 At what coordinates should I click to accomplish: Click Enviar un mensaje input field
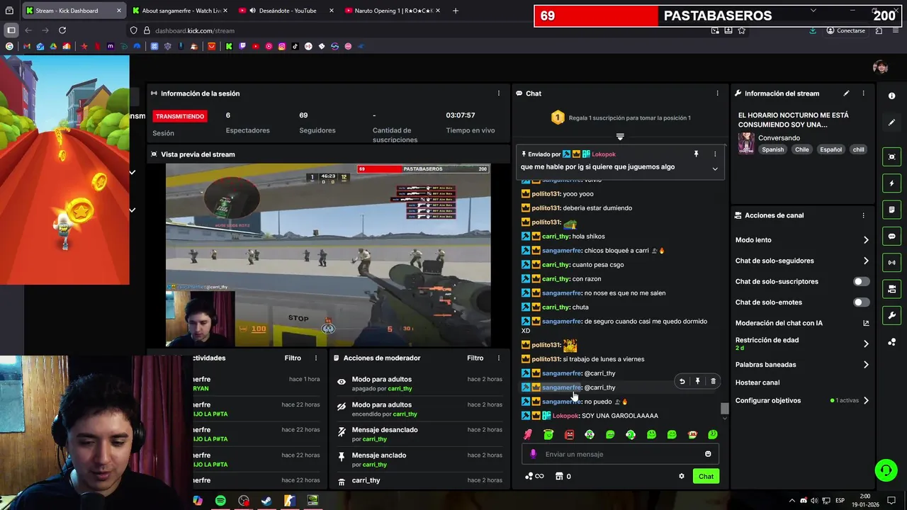[620, 454]
